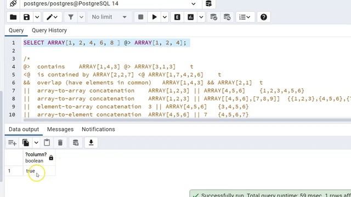351x197 pixels.
Task: Switch to the Query tab
Action: (x=16, y=31)
